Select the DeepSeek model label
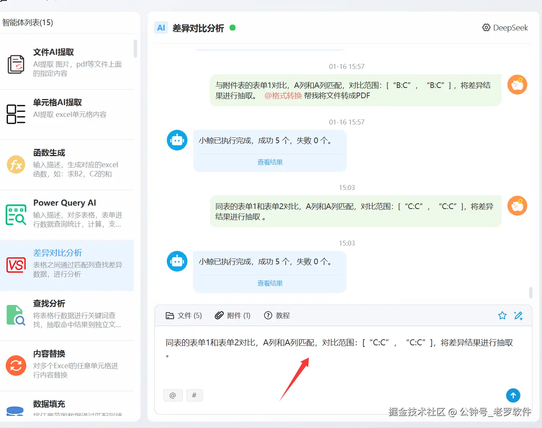The image size is (542, 428). pos(510,28)
